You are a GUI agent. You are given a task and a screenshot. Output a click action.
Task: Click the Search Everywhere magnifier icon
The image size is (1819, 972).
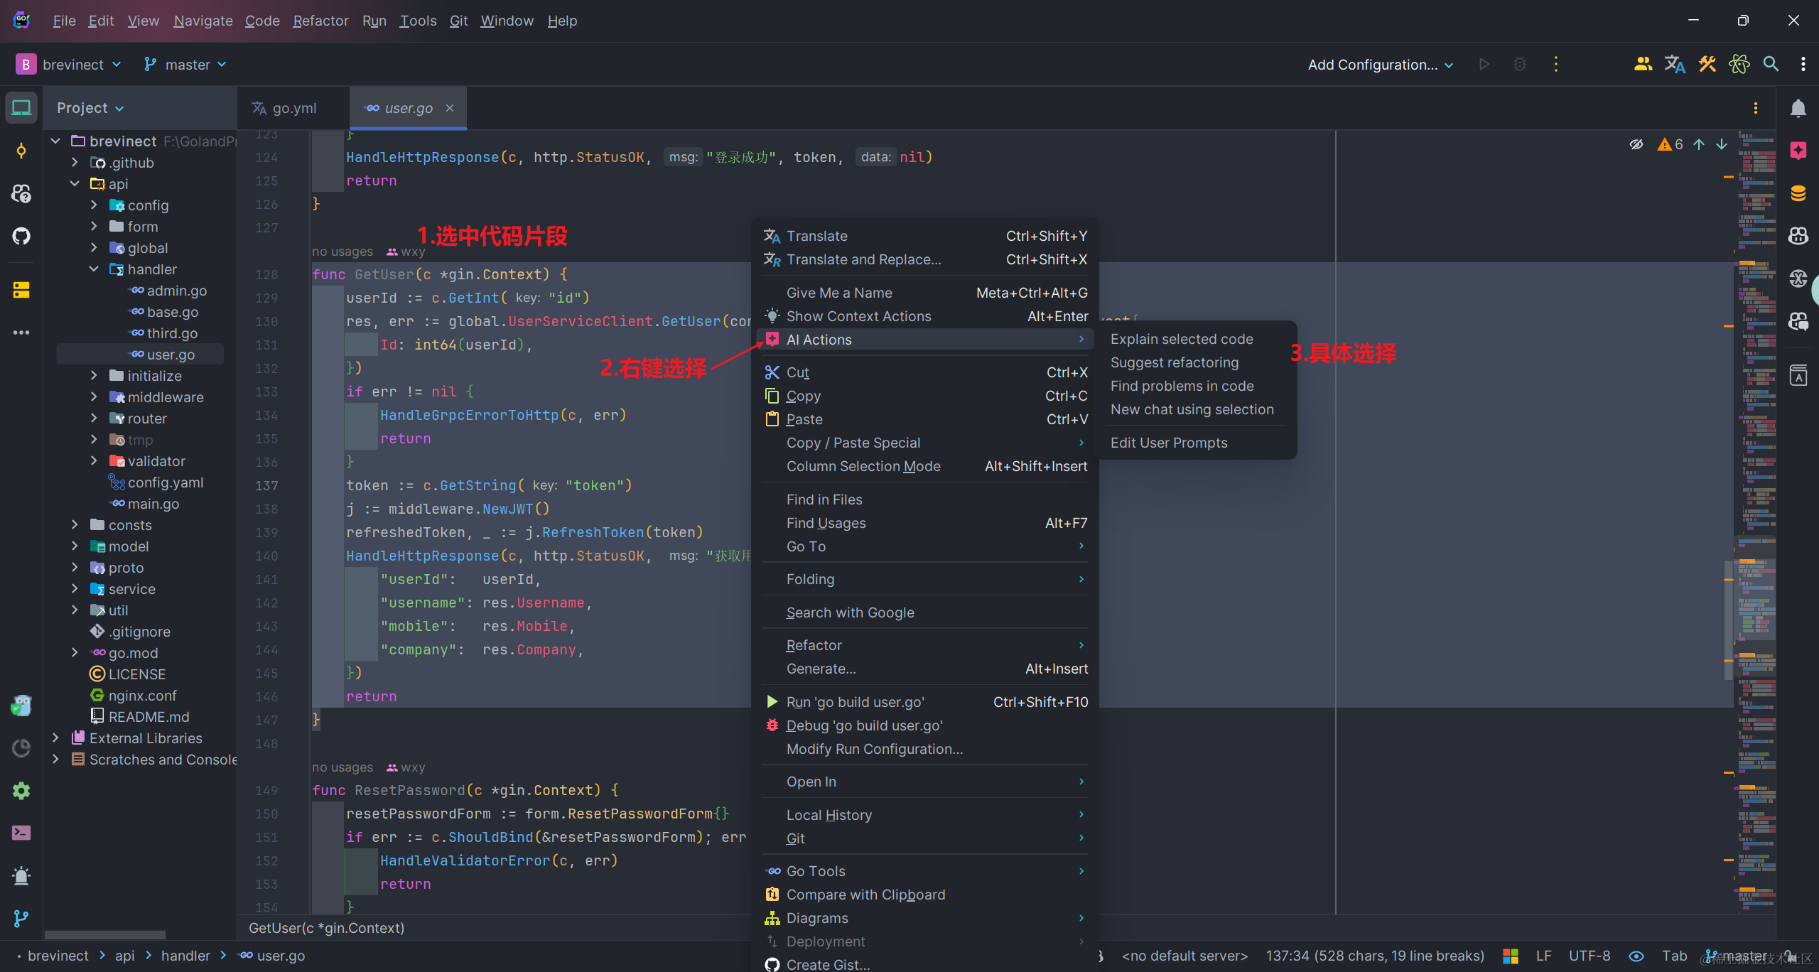tap(1771, 64)
